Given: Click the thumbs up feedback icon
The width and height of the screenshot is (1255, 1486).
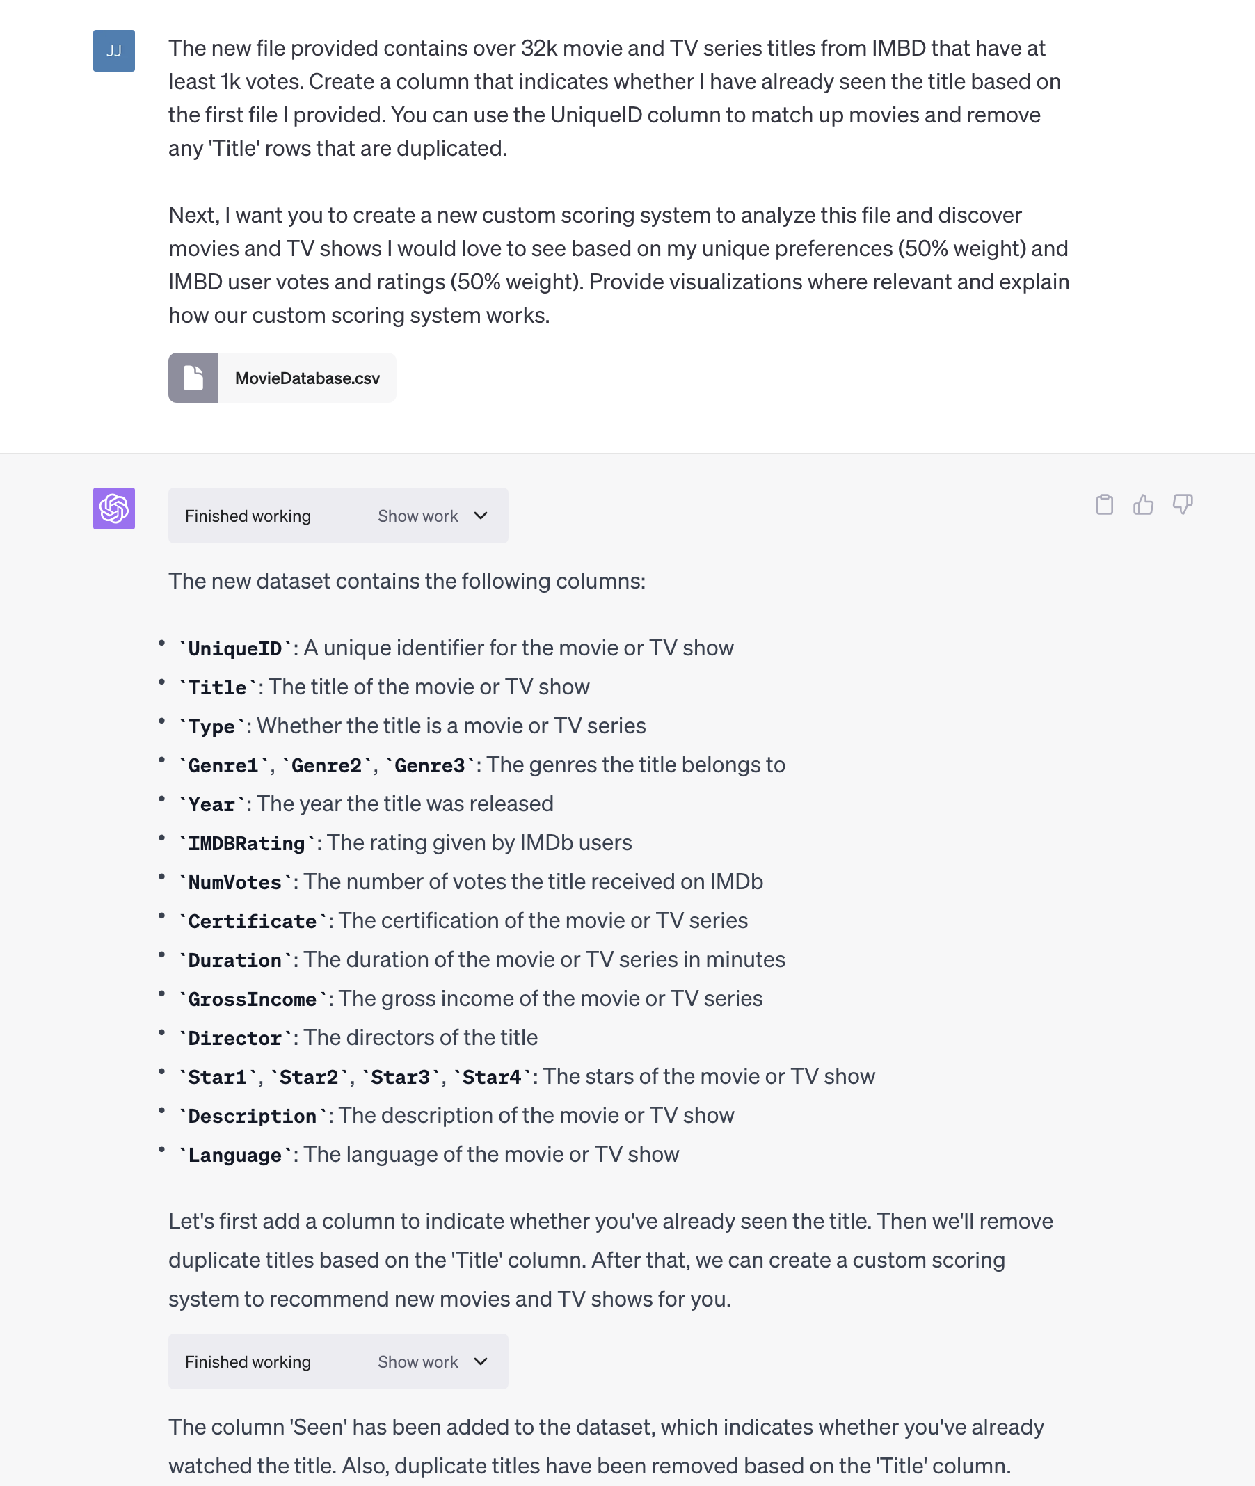Looking at the screenshot, I should [1143, 504].
